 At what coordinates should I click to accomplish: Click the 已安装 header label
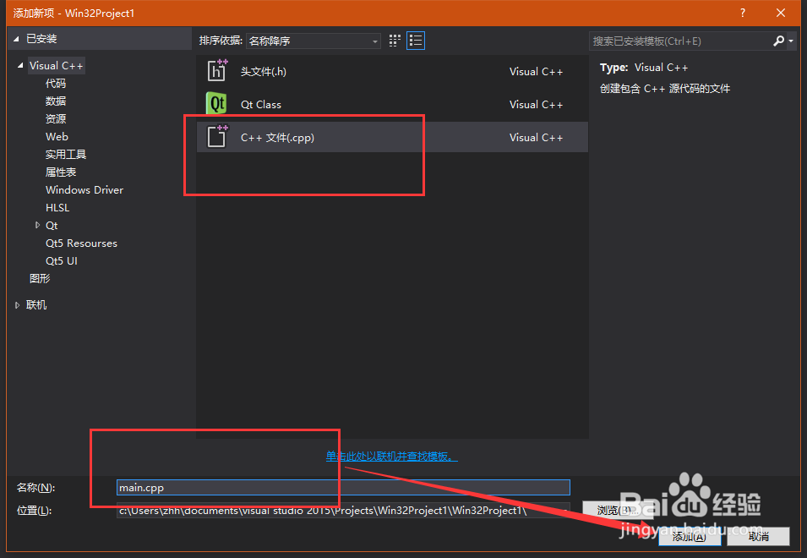pos(41,39)
